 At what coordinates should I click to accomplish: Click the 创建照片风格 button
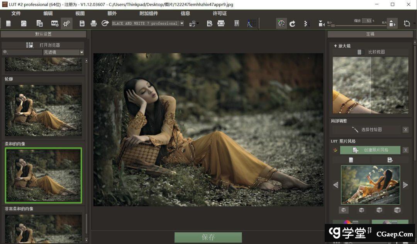pyautogui.click(x=370, y=150)
